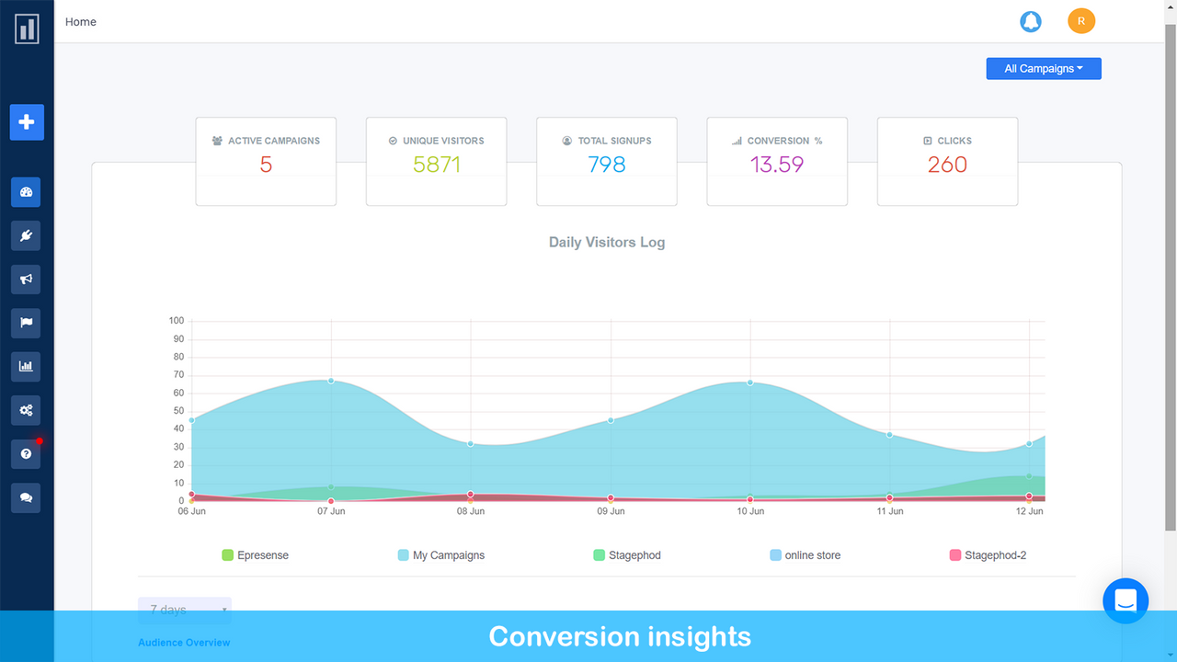Toggle Stagephod-2 series in chart legend
1177x662 pixels.
tap(988, 555)
